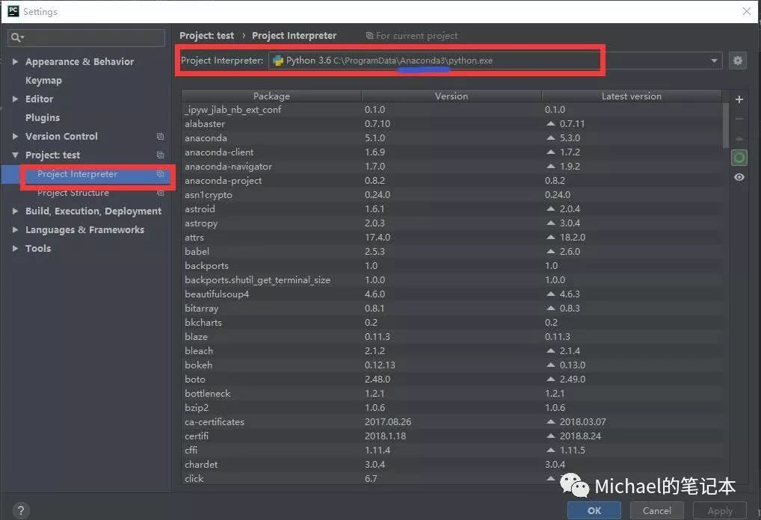Select the astroid package row
This screenshot has height=520, width=761.
(452, 209)
